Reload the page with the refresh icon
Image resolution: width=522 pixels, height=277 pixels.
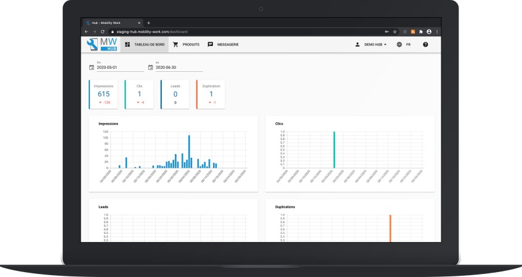coord(103,31)
